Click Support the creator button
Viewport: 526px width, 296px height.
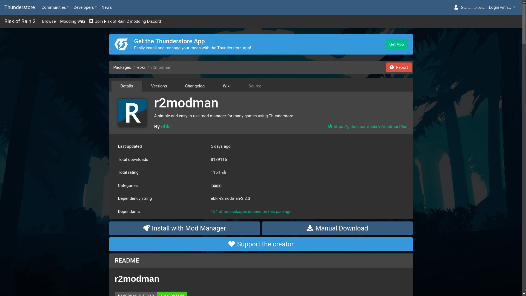coord(261,244)
